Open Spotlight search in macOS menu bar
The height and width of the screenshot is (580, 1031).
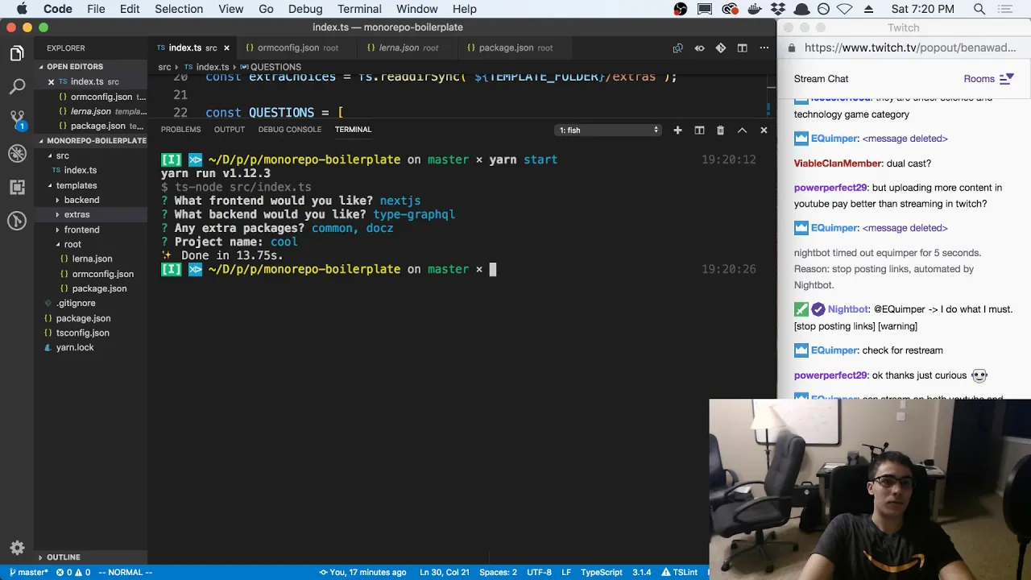pyautogui.click(x=979, y=9)
